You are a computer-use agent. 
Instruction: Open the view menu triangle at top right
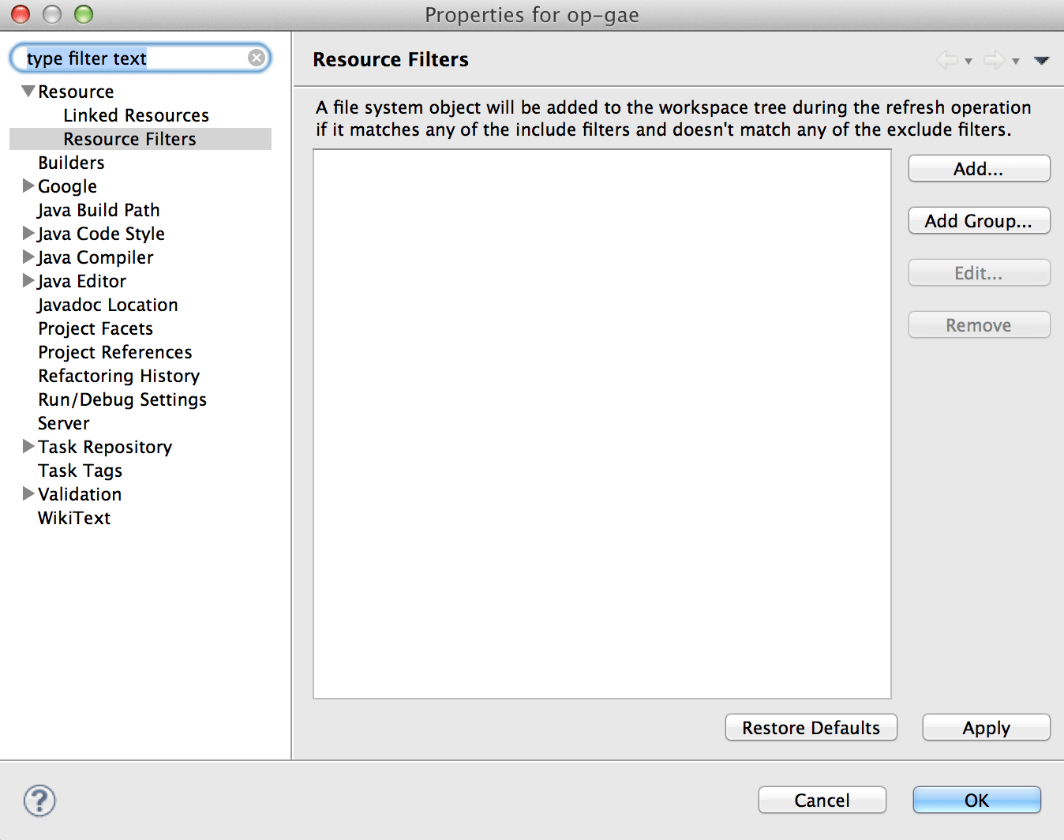pos(1042,59)
